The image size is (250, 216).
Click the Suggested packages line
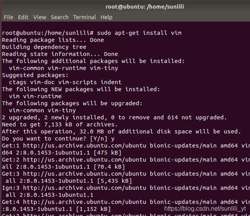click(x=35, y=75)
